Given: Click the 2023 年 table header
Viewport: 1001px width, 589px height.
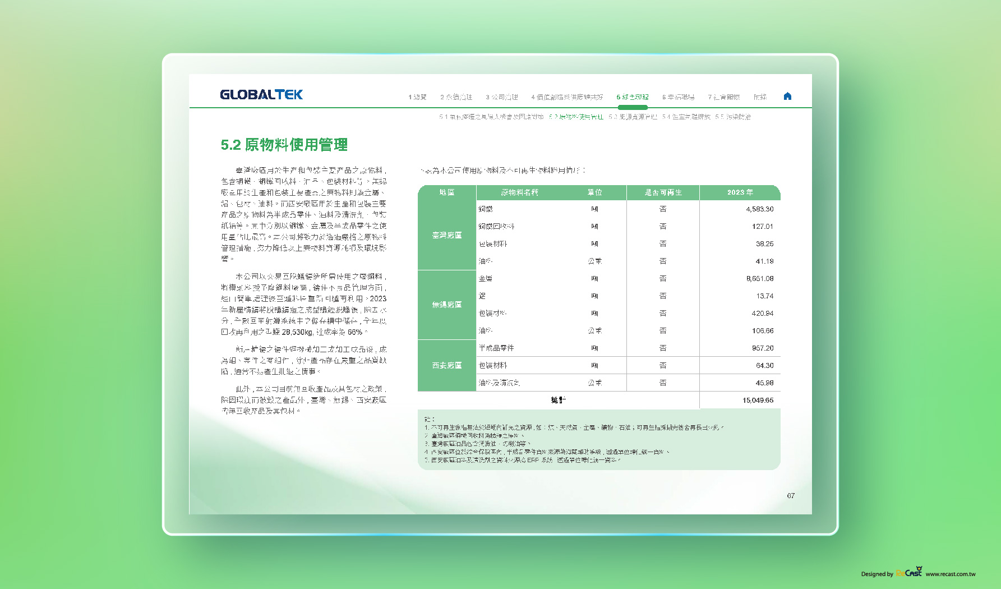Looking at the screenshot, I should (740, 192).
